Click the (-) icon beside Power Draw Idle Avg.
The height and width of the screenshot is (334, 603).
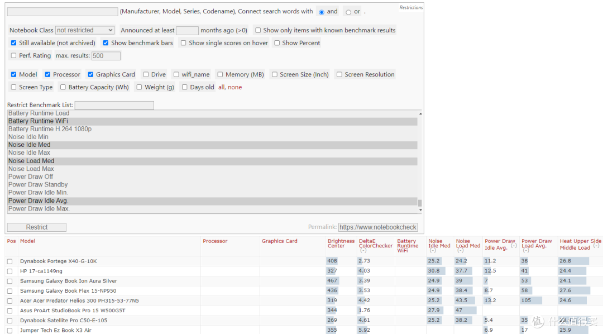click(x=514, y=246)
